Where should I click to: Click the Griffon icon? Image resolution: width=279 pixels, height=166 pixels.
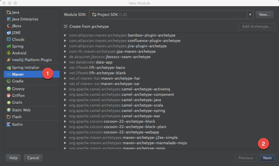pos(9,95)
